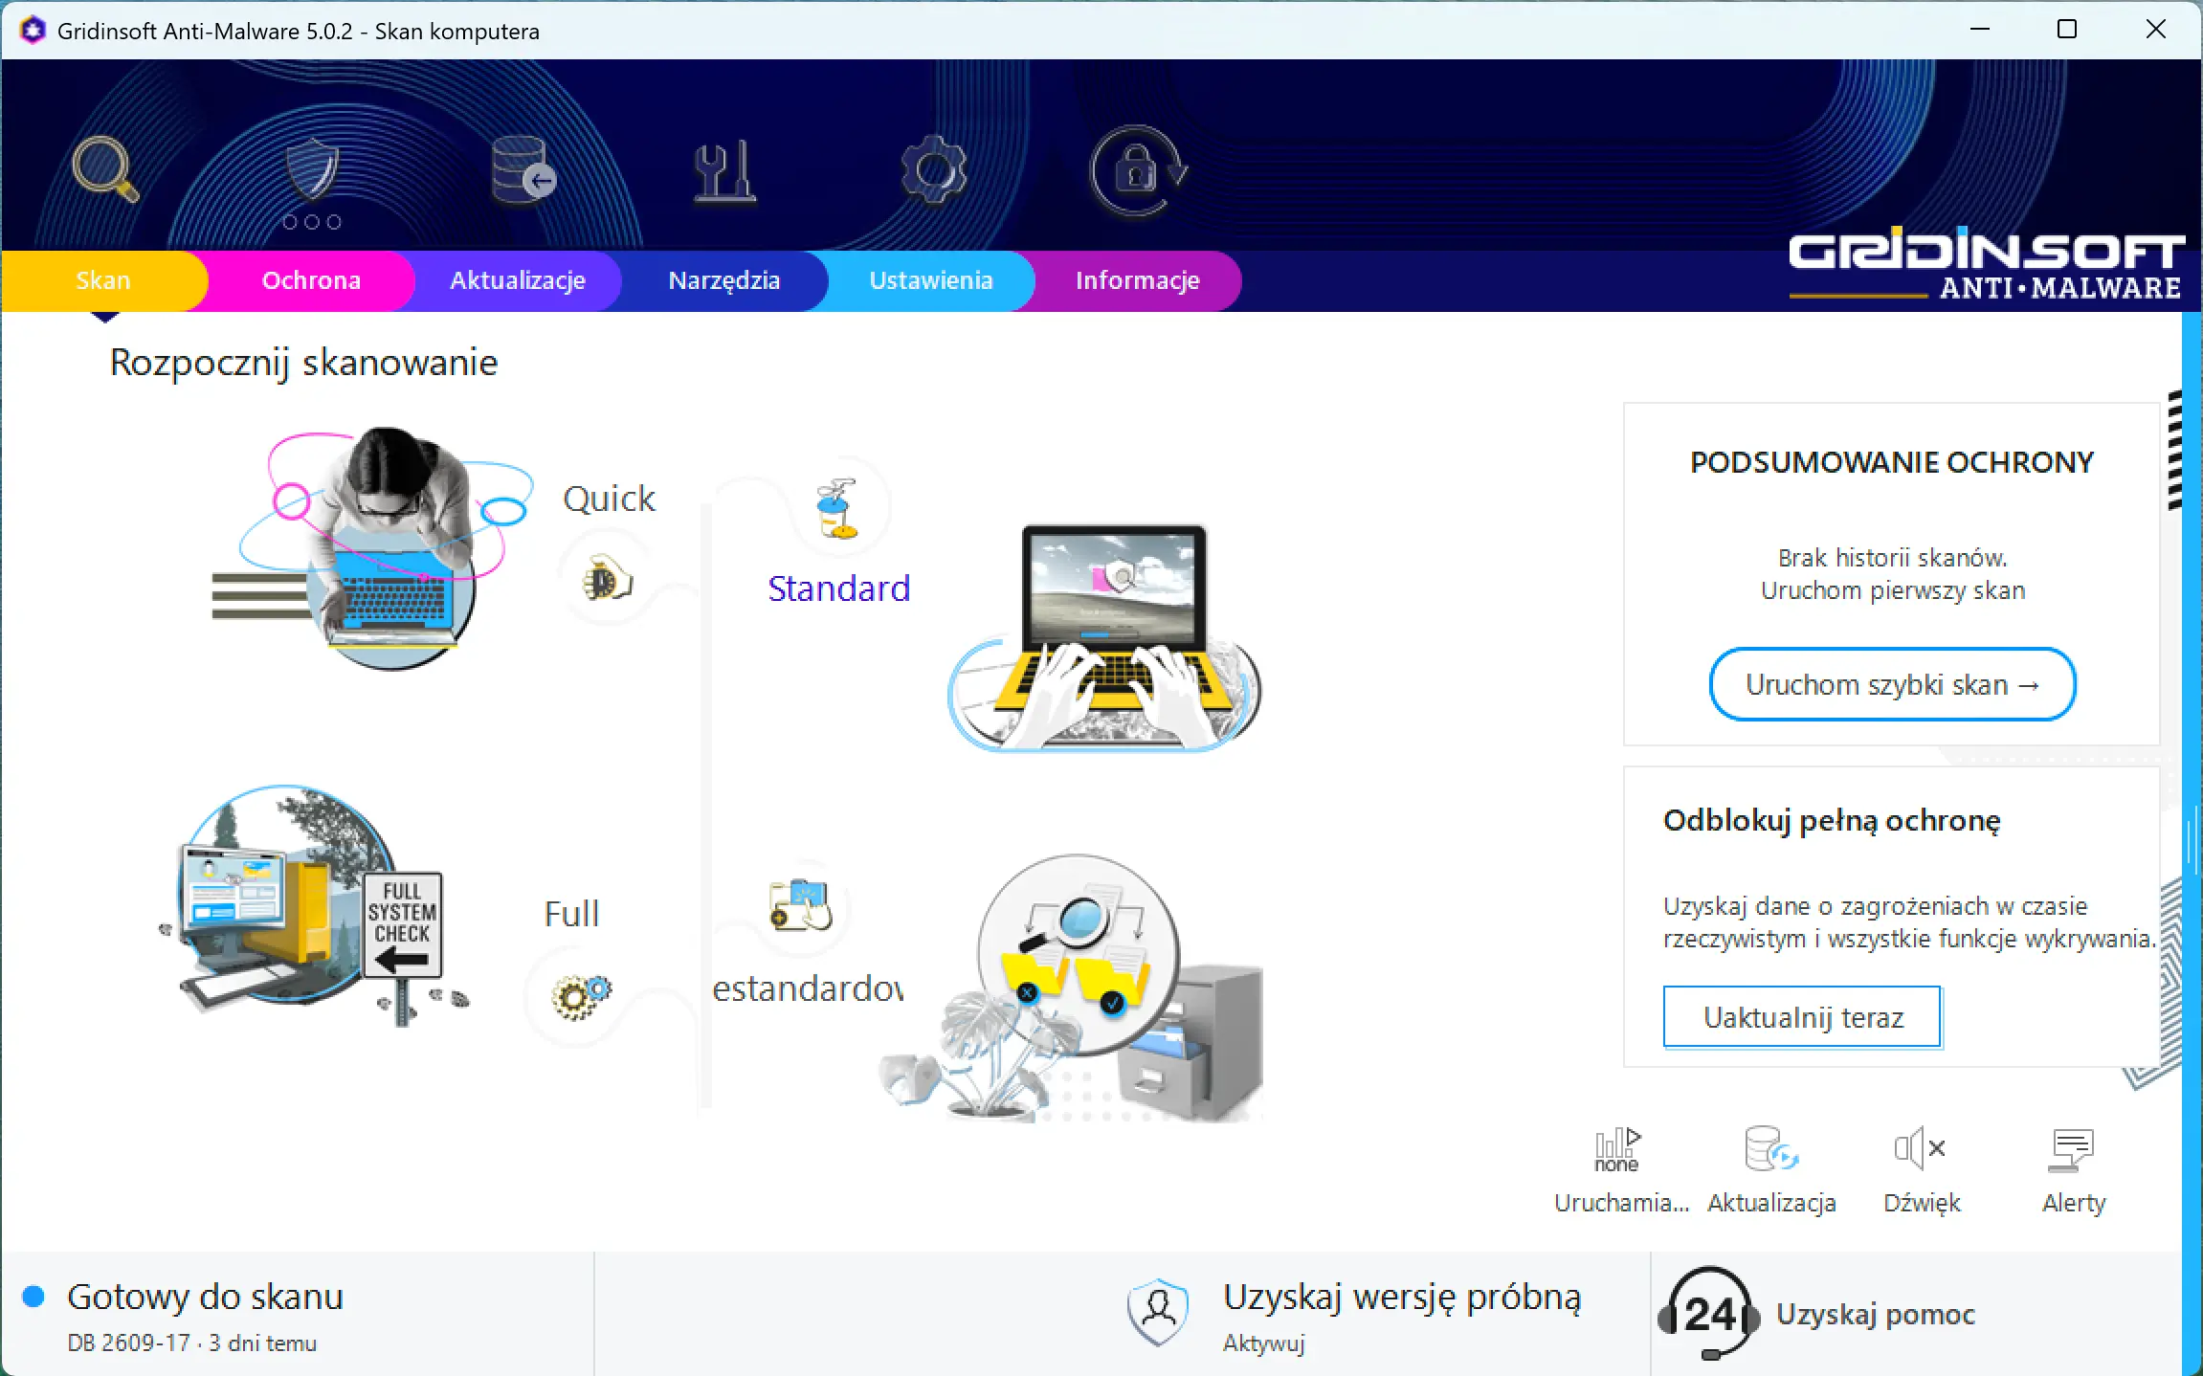Image resolution: width=2203 pixels, height=1376 pixels.
Task: Open the Ustawienia tab
Action: 931,280
